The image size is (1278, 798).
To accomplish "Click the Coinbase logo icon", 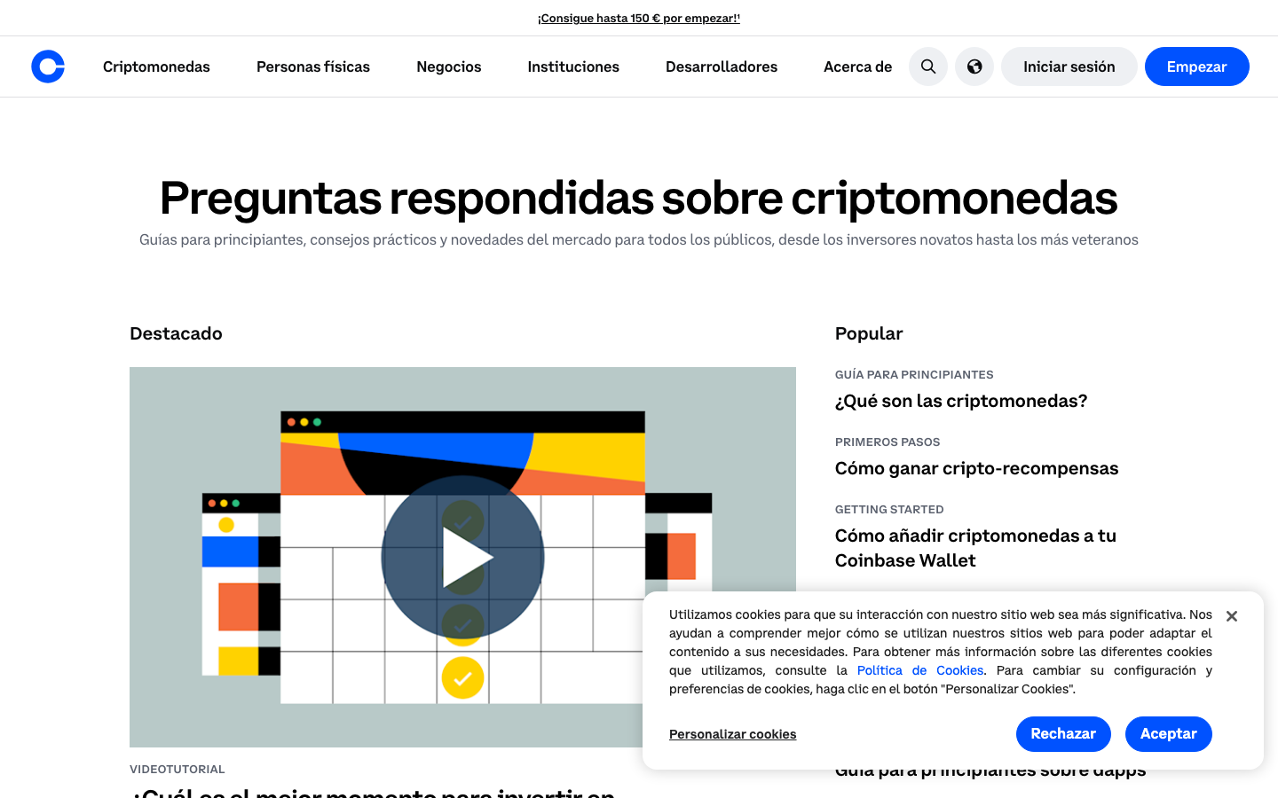I will coord(48,66).
